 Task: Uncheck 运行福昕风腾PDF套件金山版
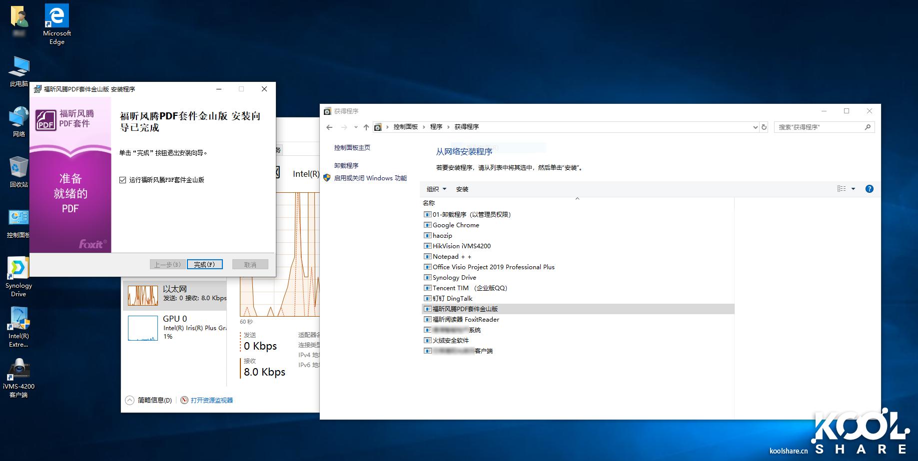(x=123, y=179)
